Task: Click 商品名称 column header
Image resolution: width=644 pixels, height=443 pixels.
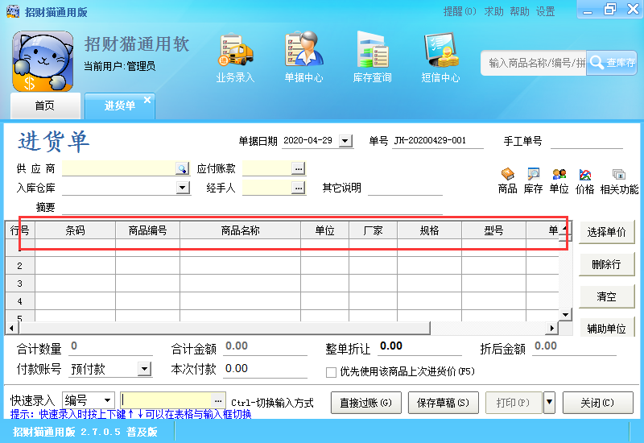Action: (240, 230)
